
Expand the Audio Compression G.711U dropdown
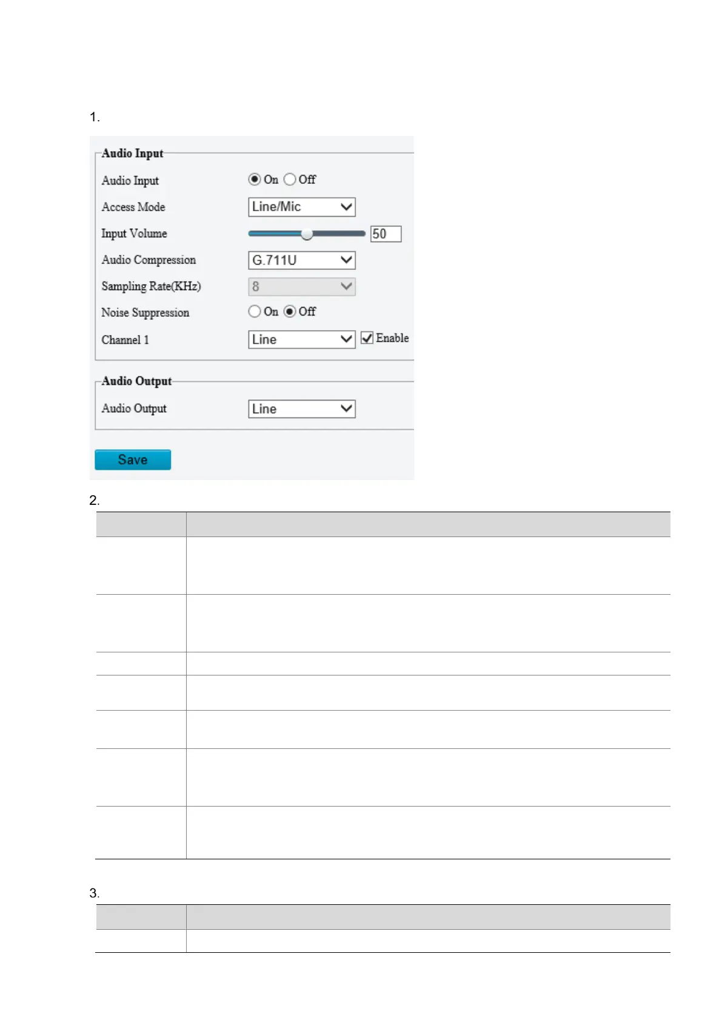pyautogui.click(x=301, y=260)
